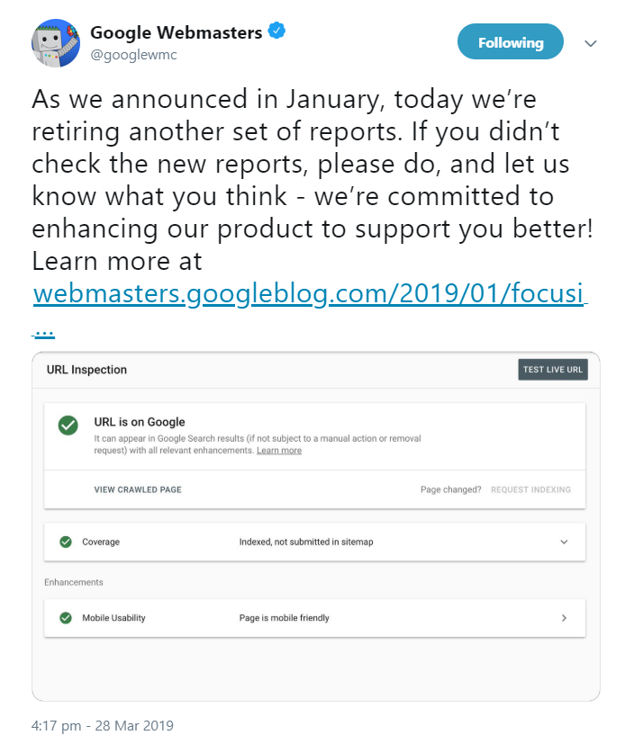
Task: Select the Enhancements section label
Action: [x=76, y=582]
